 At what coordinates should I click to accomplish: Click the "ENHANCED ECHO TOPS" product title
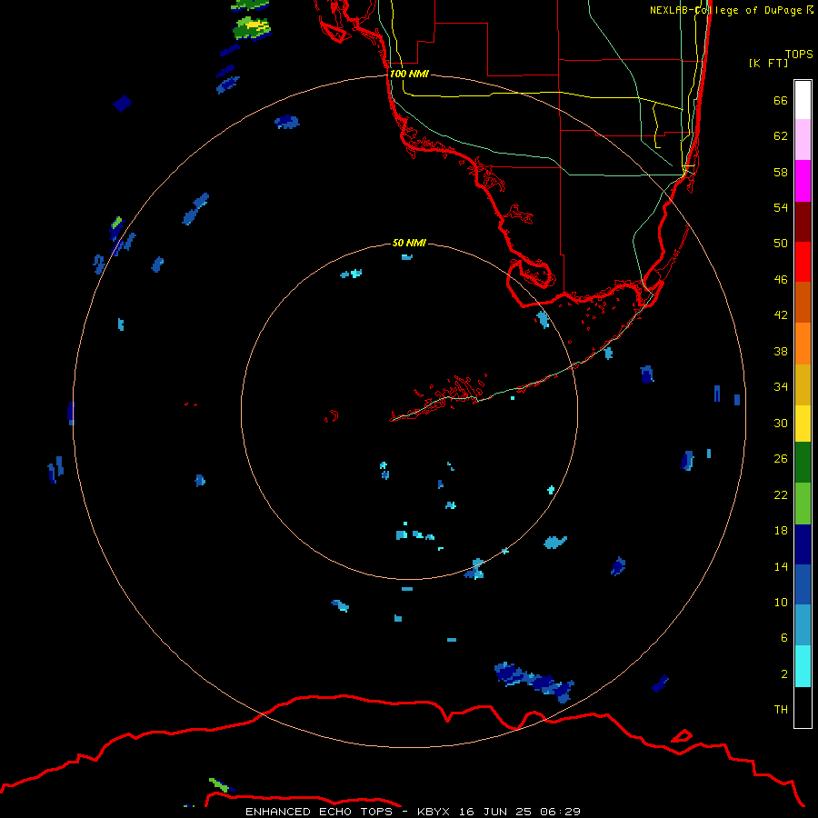(x=319, y=812)
